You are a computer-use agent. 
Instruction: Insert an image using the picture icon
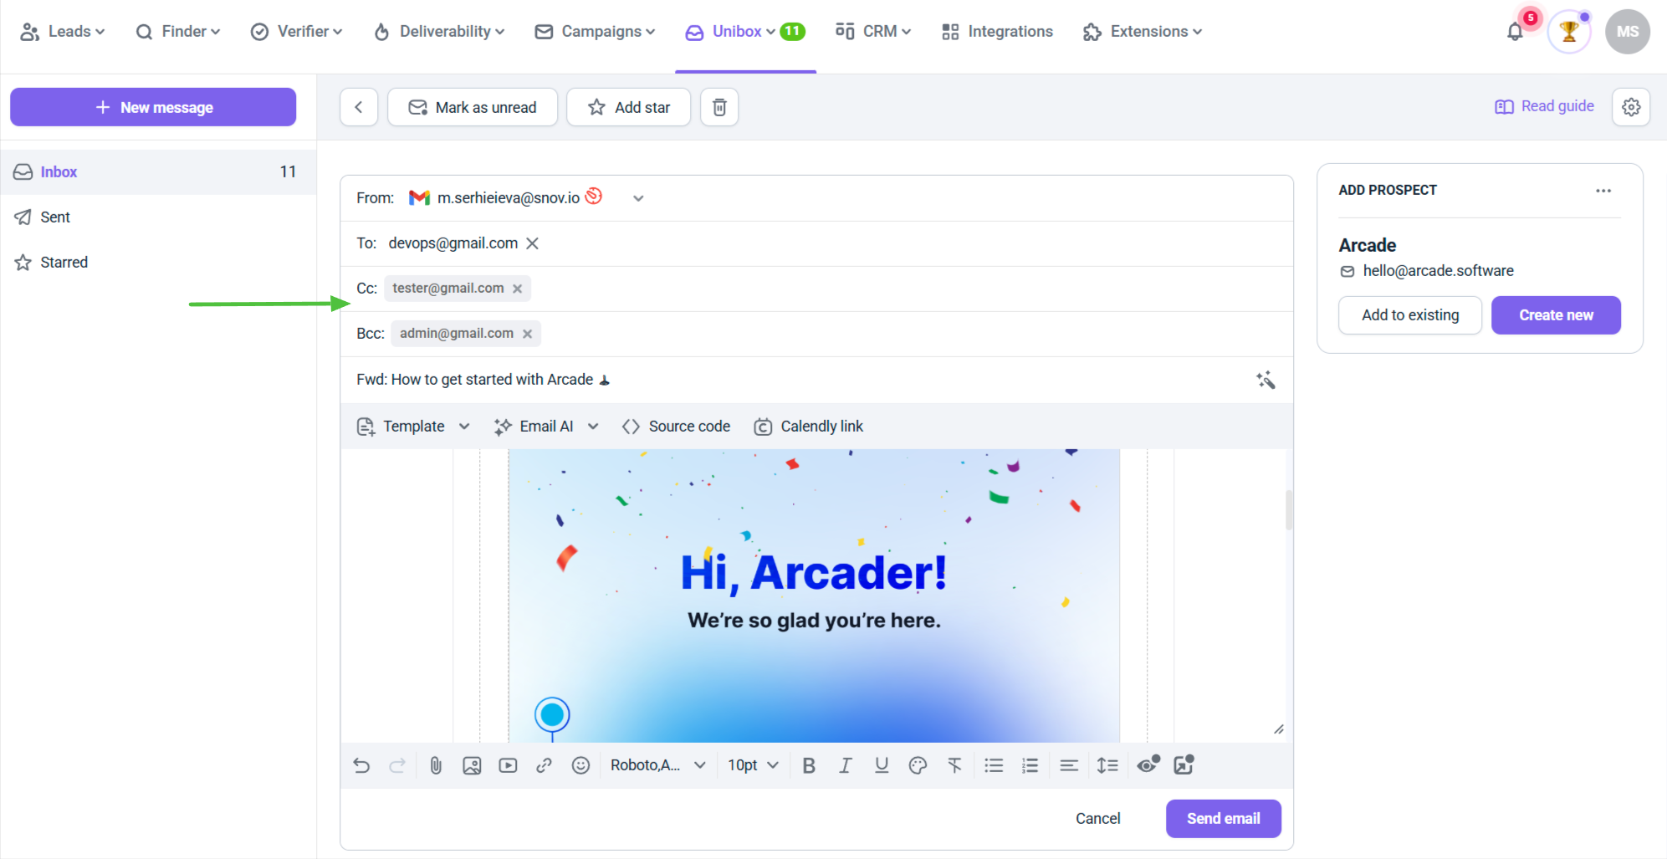(472, 765)
